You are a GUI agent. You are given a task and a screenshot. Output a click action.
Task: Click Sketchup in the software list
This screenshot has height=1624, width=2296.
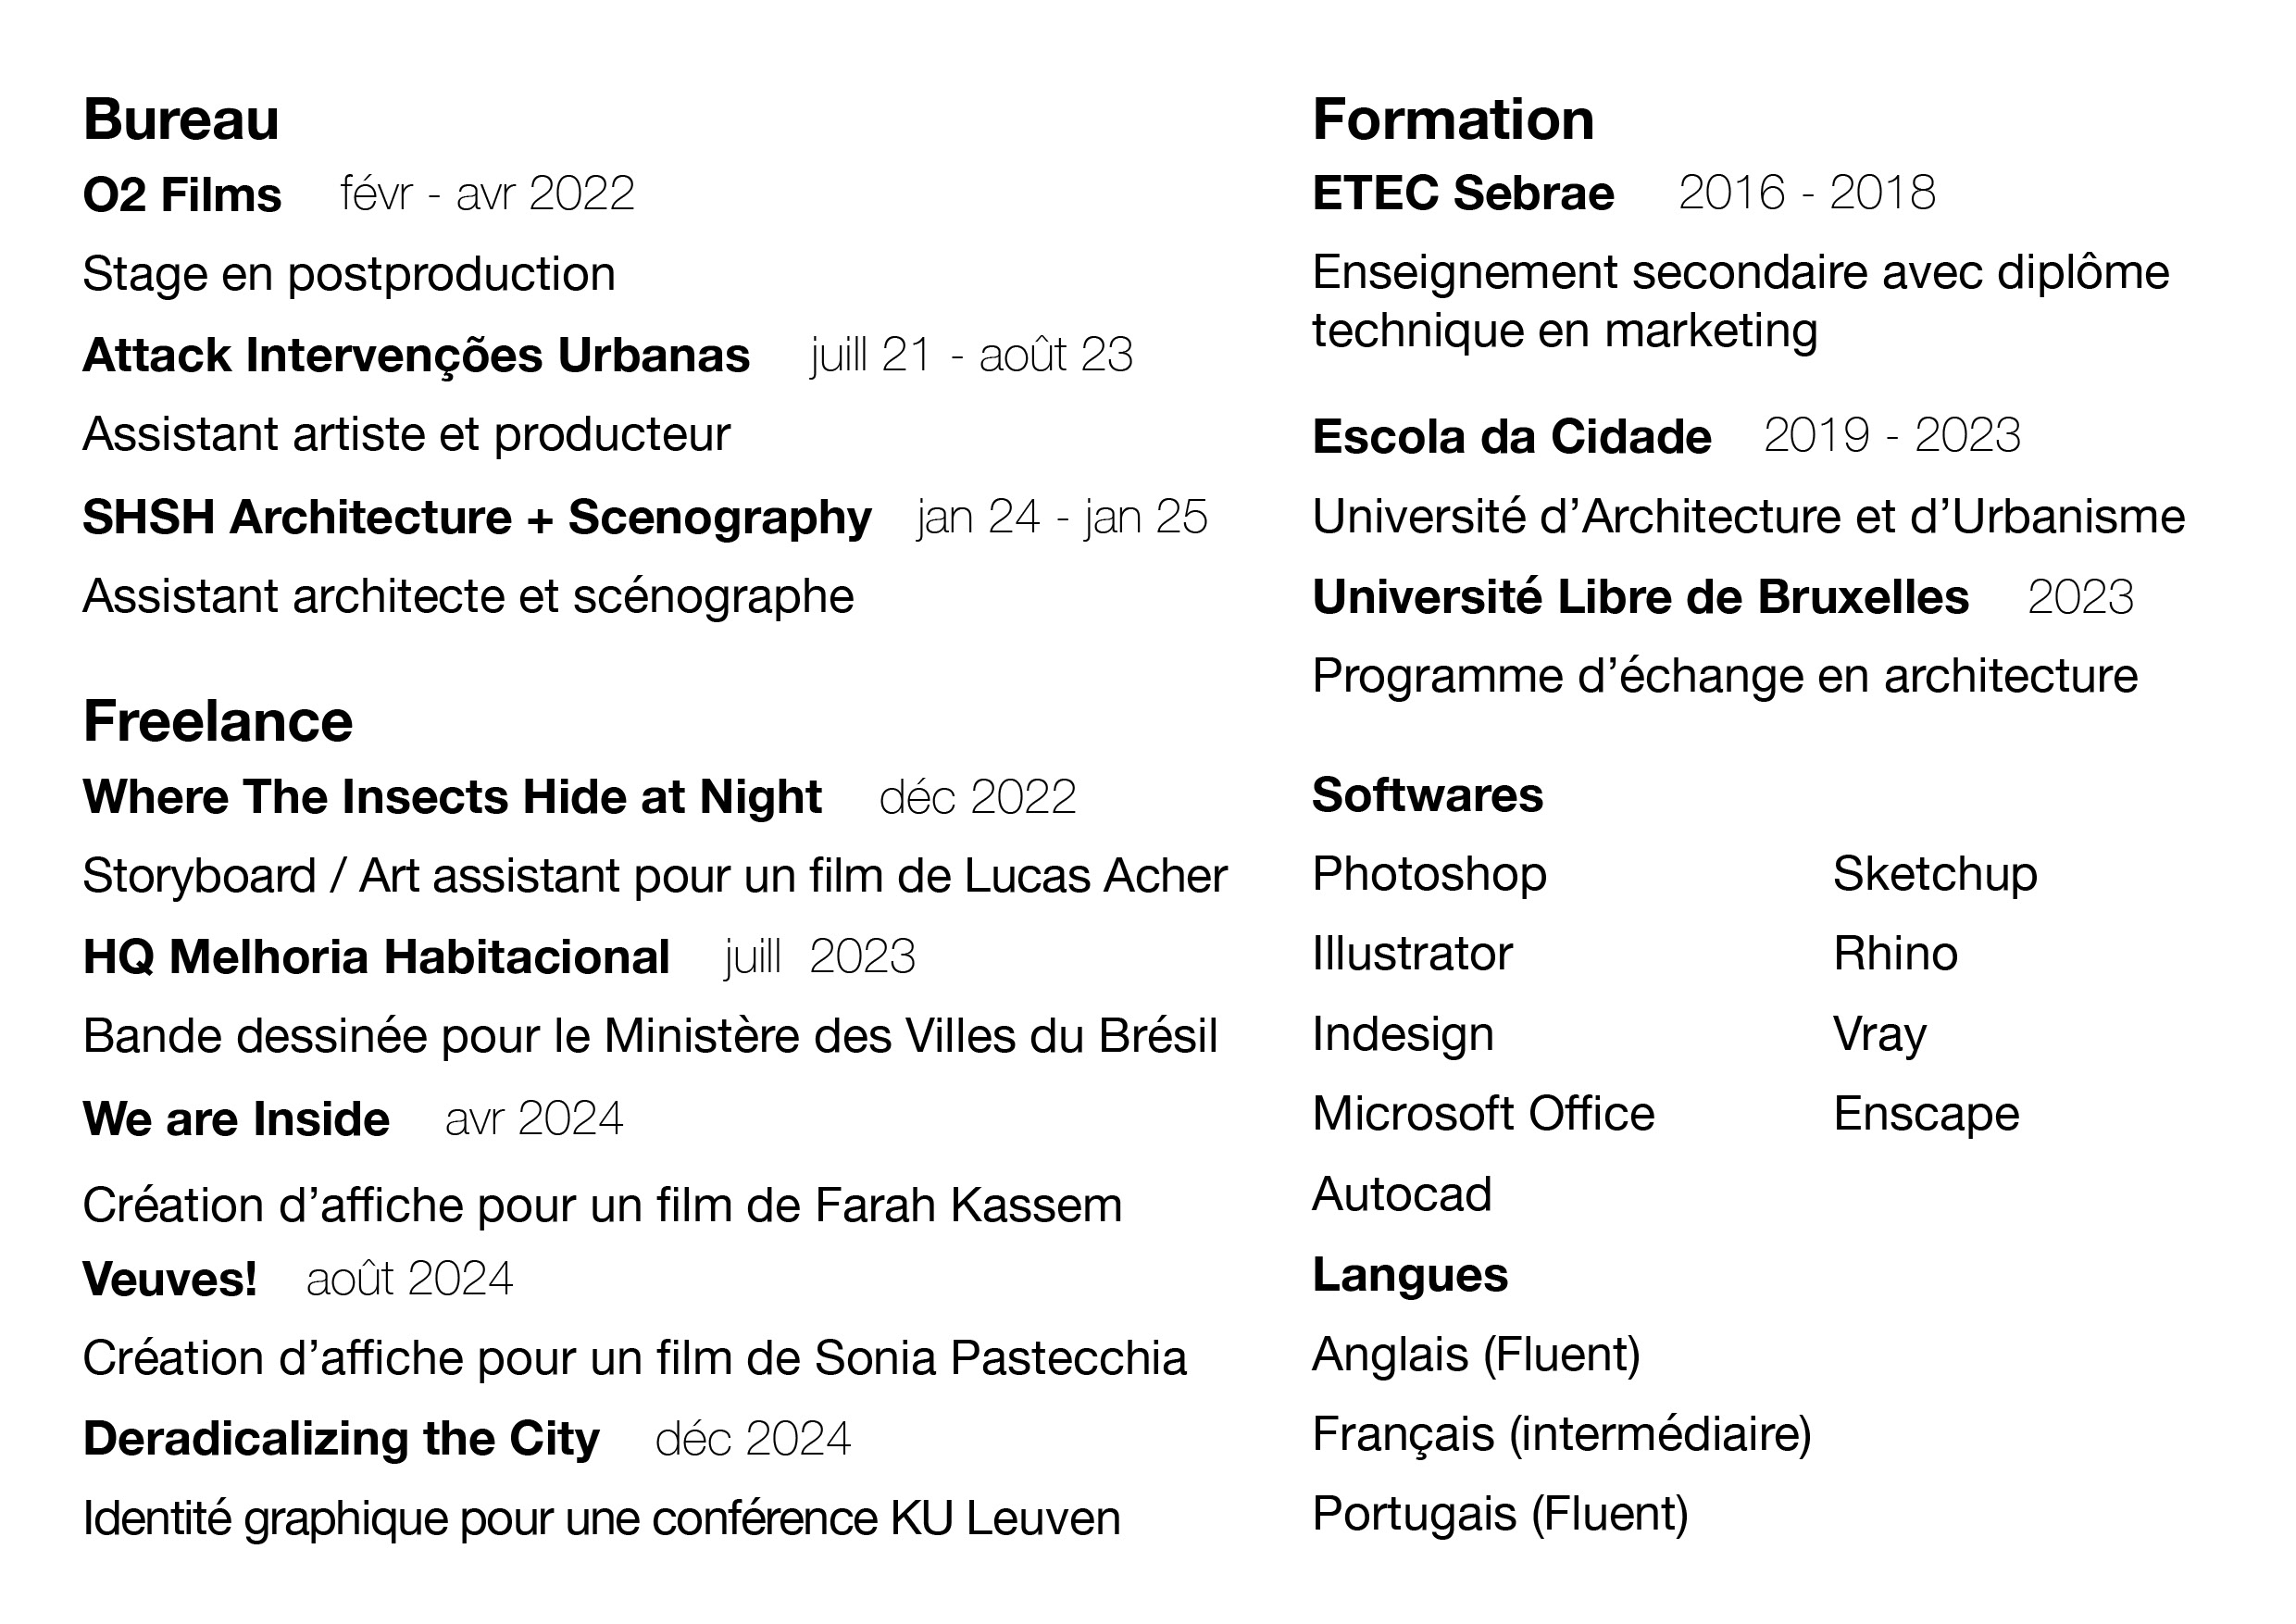1934,875
